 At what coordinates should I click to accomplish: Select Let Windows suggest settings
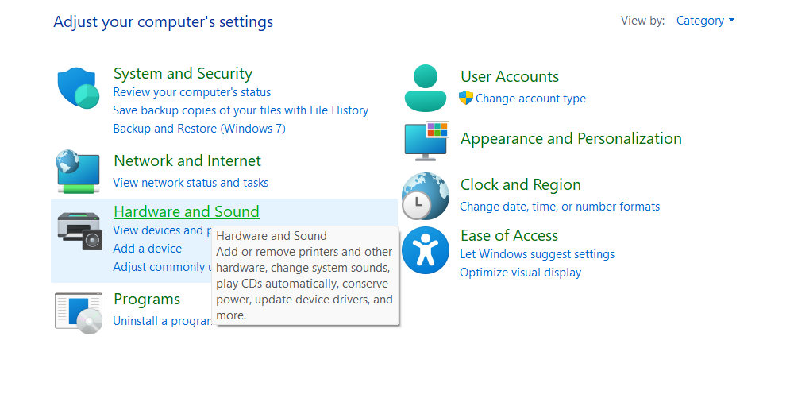pyautogui.click(x=537, y=254)
